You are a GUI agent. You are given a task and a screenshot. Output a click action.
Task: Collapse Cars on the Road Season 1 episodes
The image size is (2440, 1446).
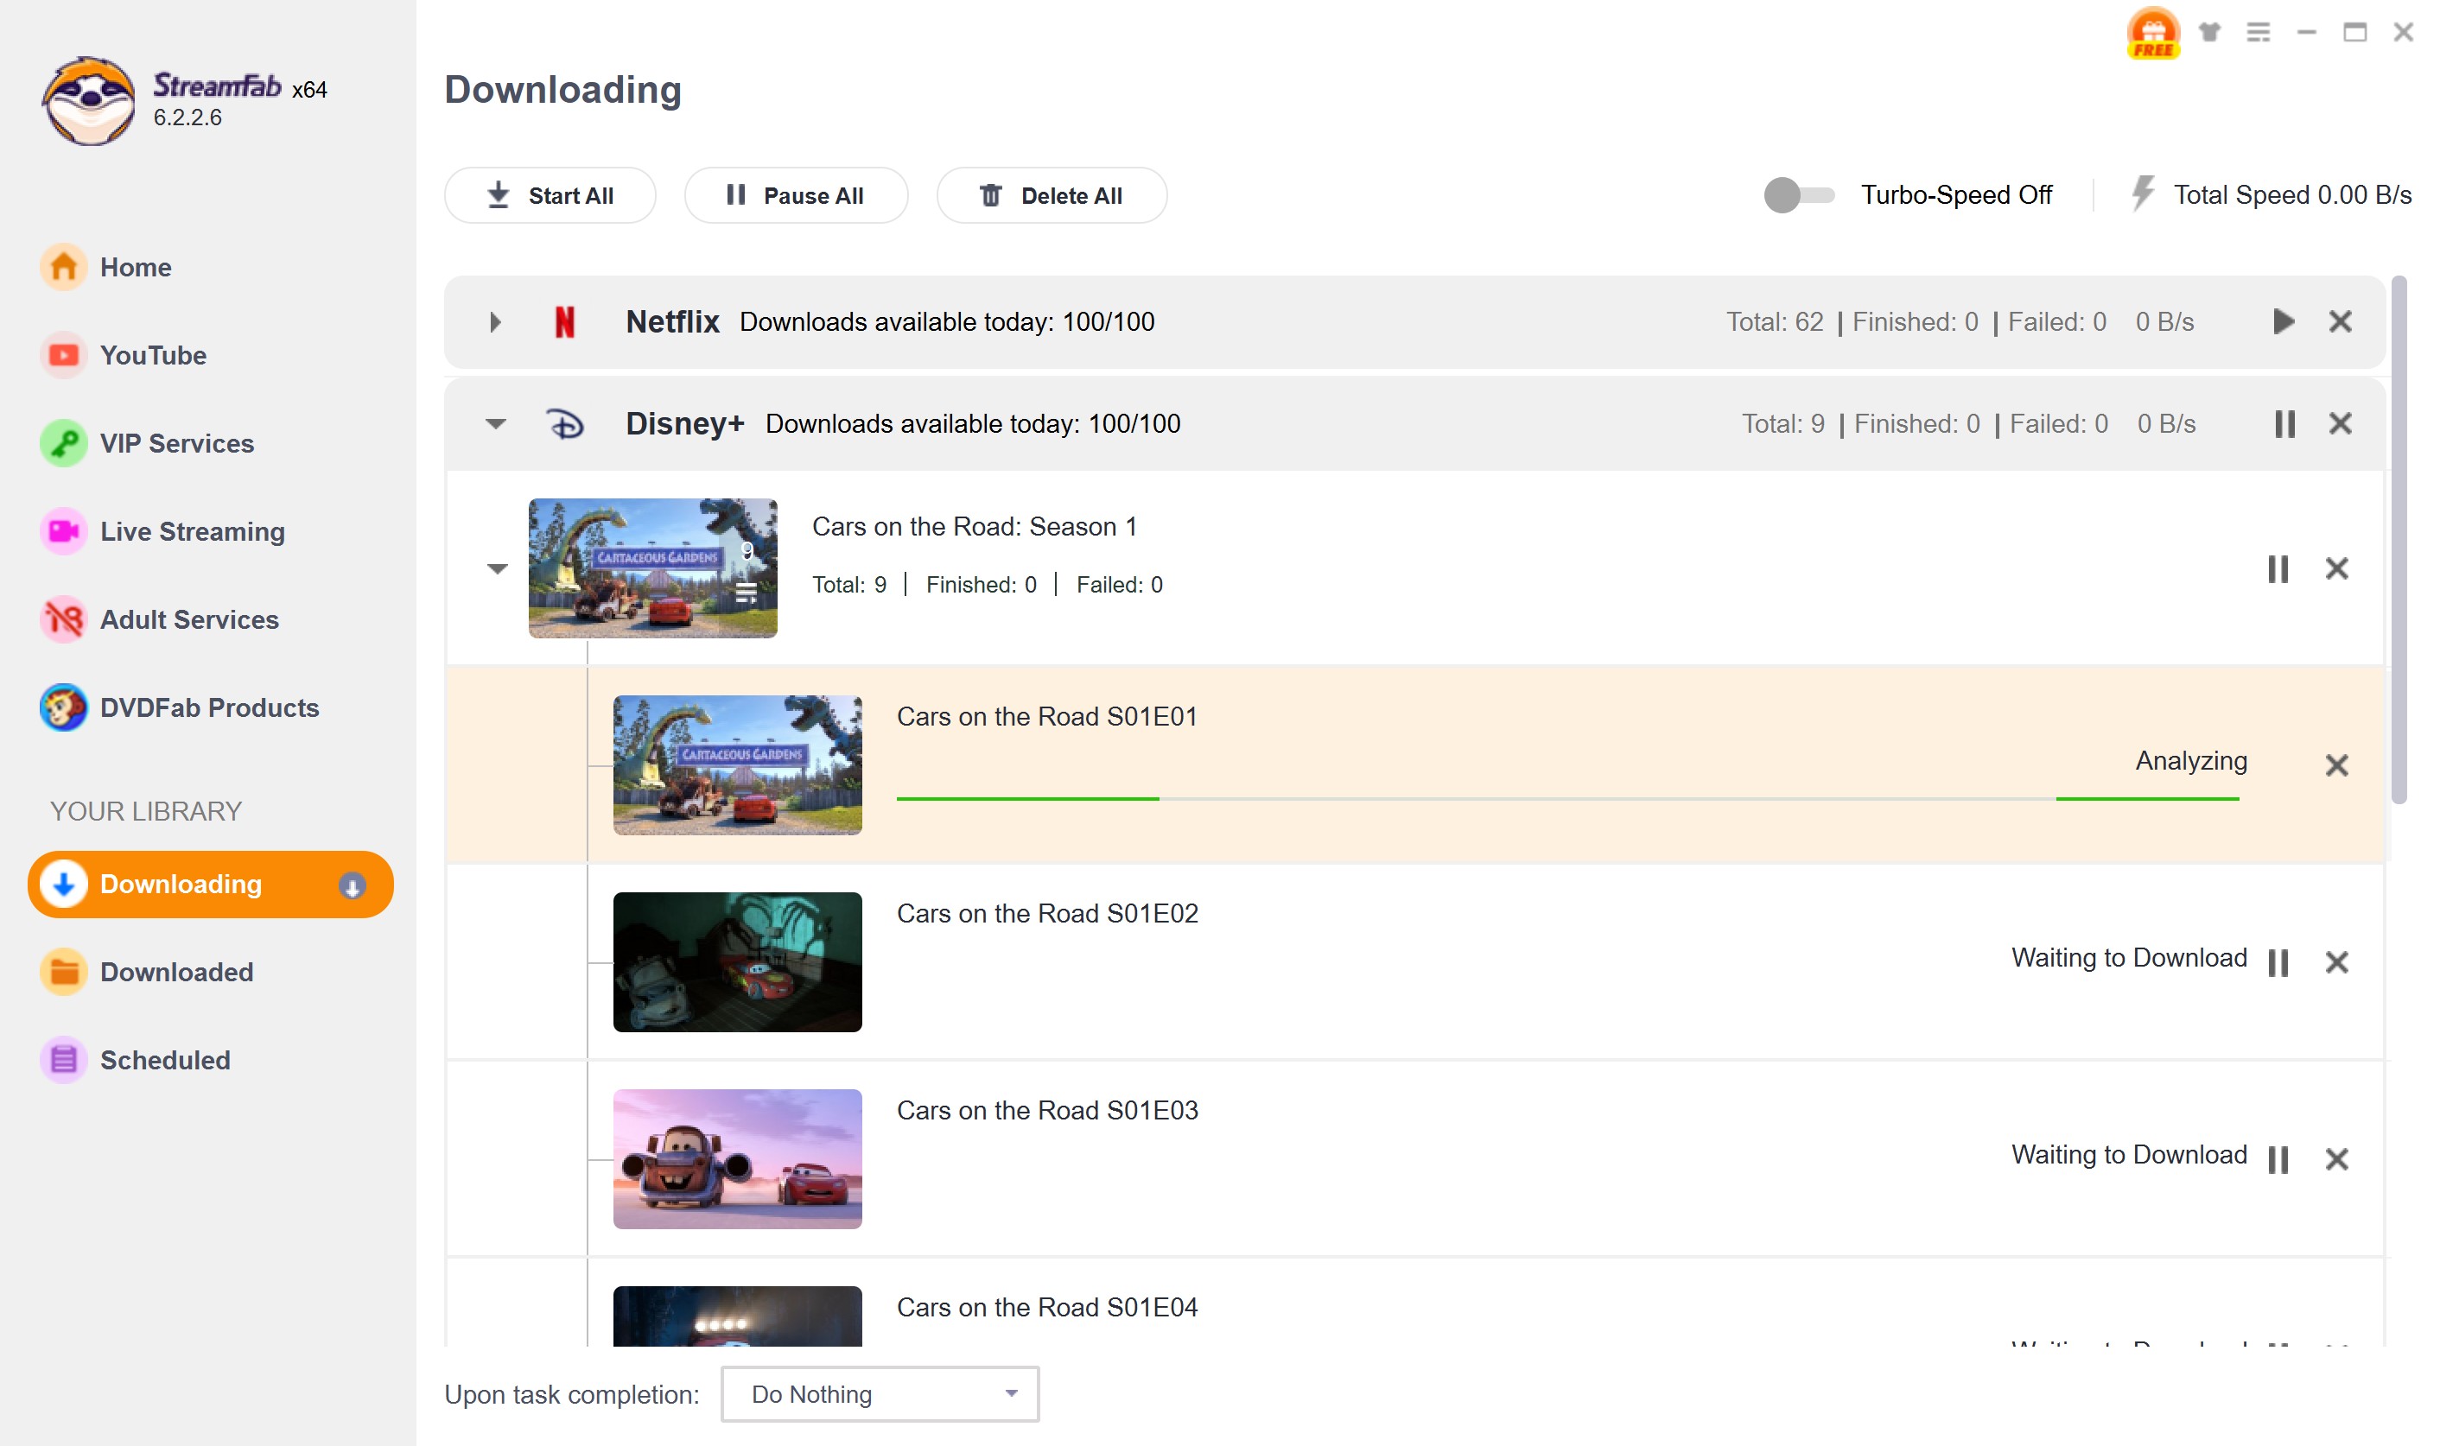click(497, 568)
